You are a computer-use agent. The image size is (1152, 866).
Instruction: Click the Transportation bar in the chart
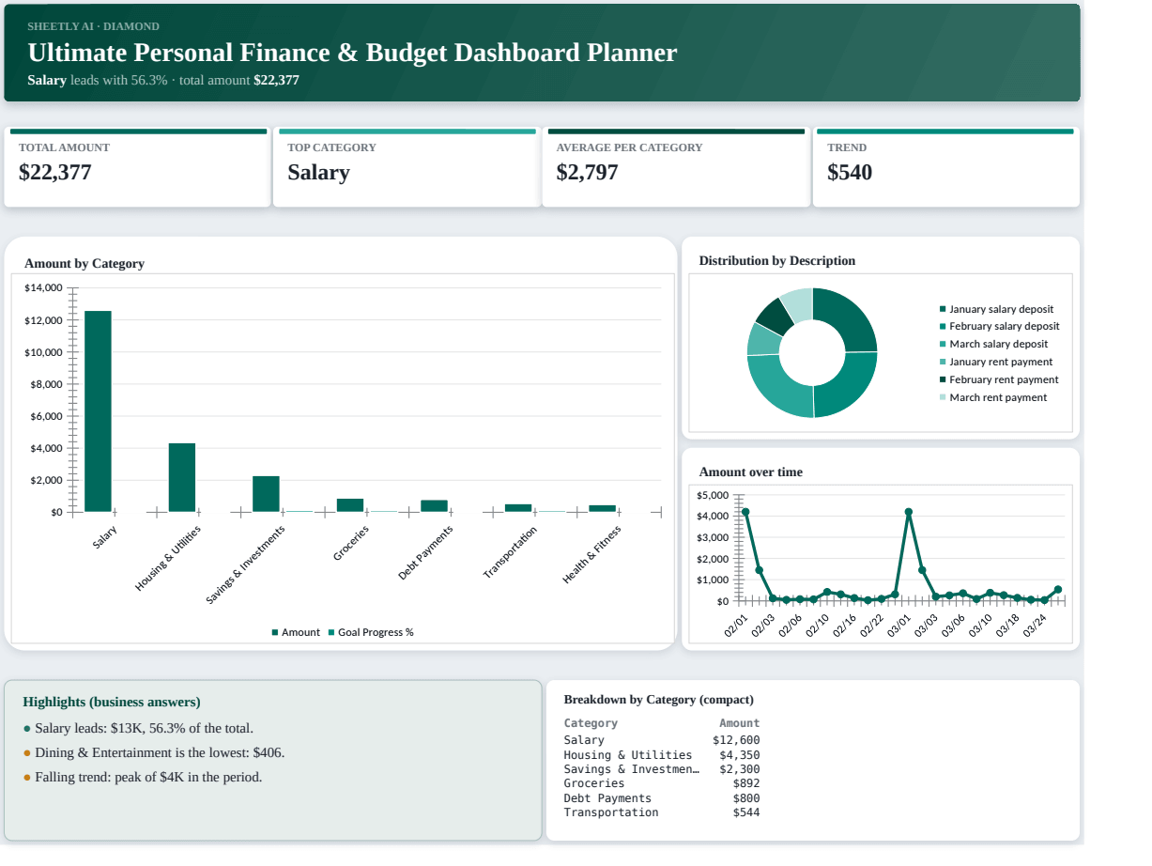pos(518,508)
